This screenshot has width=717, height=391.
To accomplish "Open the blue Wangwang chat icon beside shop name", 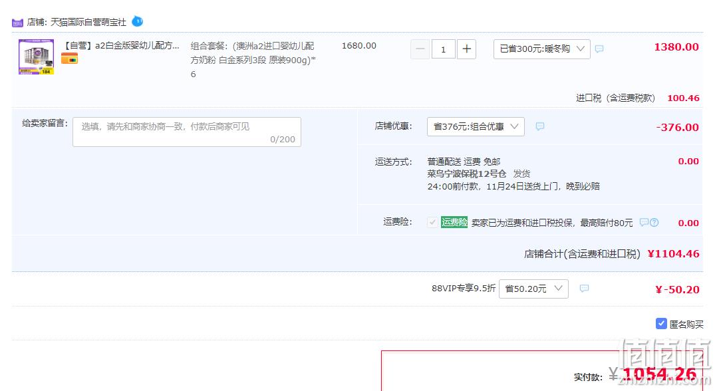I will point(137,21).
